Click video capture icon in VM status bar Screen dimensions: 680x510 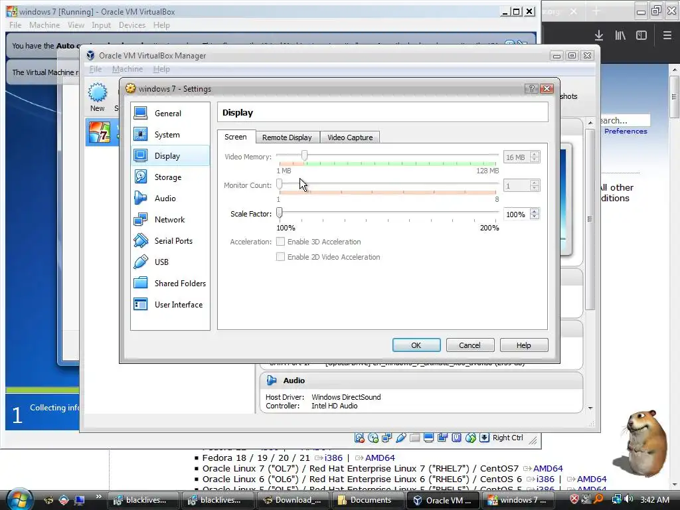[442, 438]
